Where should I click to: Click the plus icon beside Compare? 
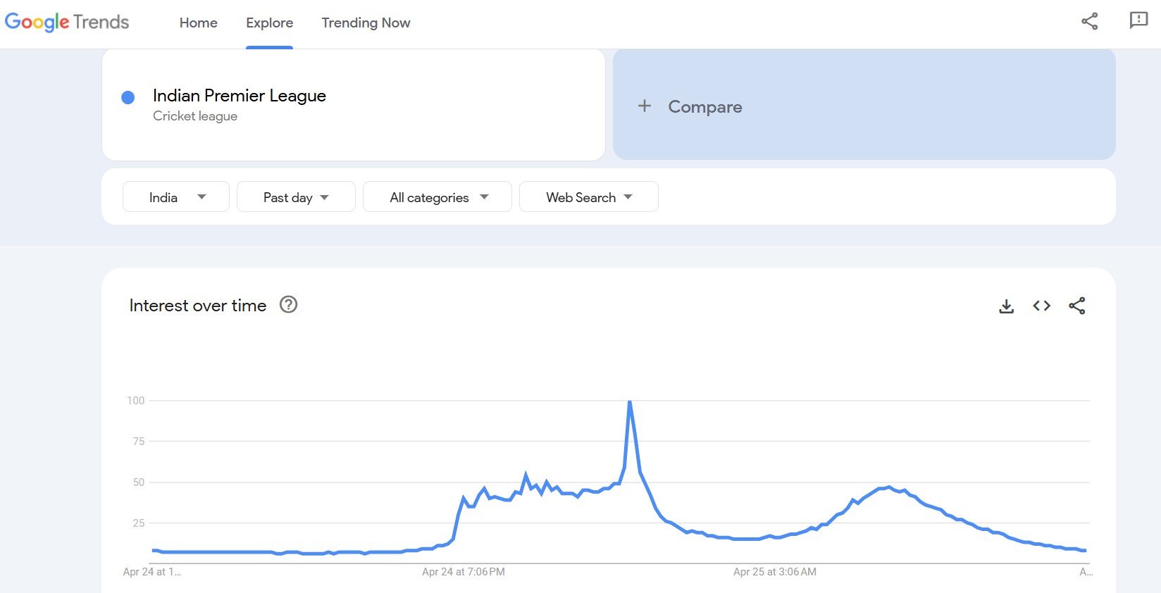[x=645, y=106]
